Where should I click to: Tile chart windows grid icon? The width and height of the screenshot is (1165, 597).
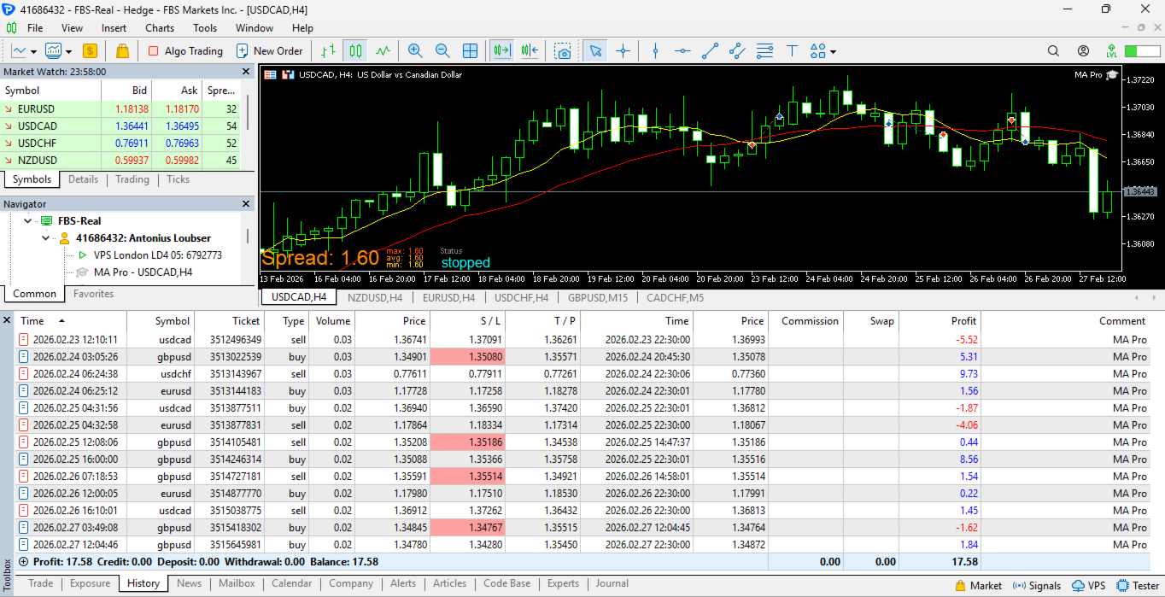[x=471, y=51]
